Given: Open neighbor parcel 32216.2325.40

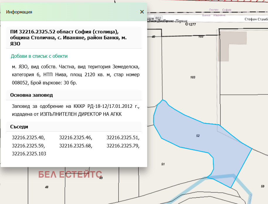Looking at the screenshot, I should [28, 137].
